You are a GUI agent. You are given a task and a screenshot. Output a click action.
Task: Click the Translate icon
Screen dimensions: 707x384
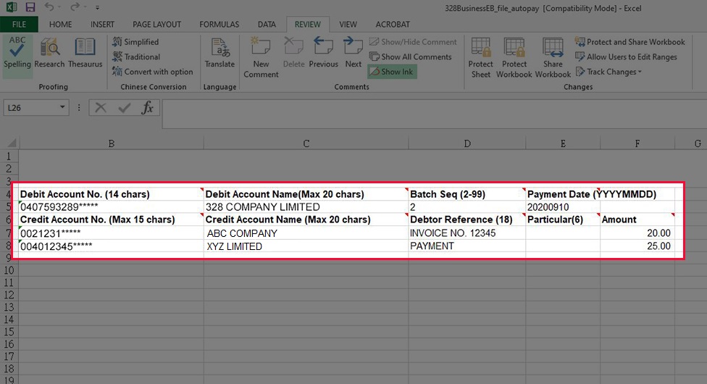[x=219, y=53]
